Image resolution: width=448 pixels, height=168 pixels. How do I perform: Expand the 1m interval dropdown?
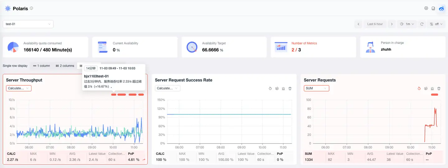(407, 24)
